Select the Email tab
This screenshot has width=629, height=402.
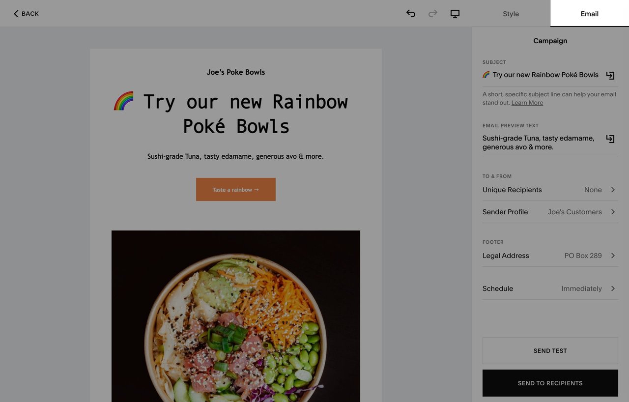click(x=589, y=14)
